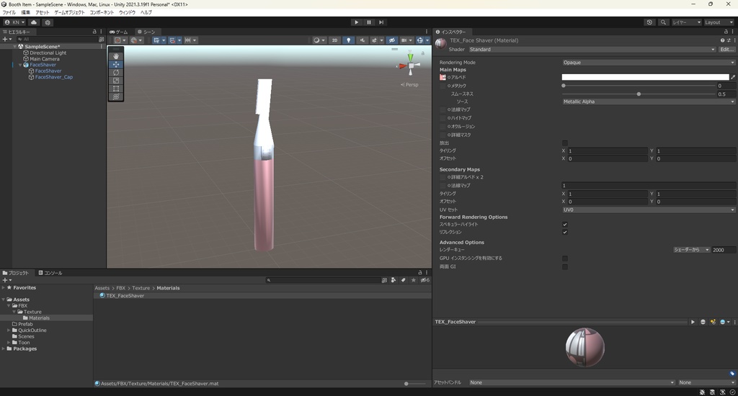Click Texture in the project breadcrumb

[141, 288]
